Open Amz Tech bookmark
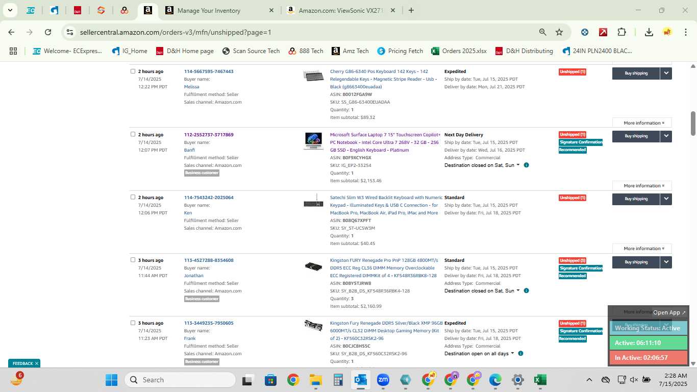 [350, 51]
